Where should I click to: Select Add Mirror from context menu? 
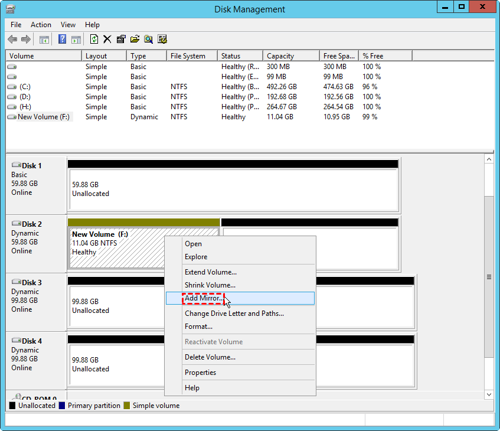pyautogui.click(x=204, y=298)
